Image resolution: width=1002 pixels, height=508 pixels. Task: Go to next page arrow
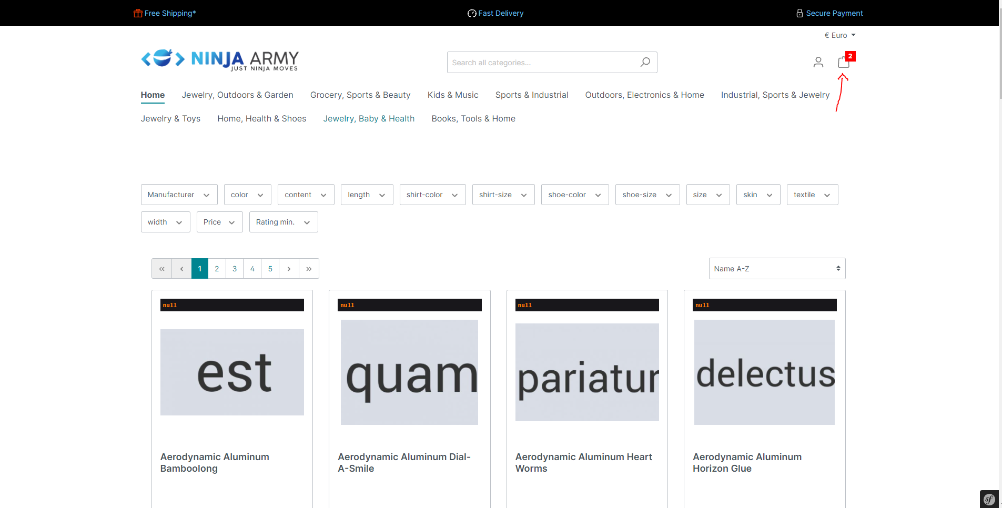click(x=289, y=269)
